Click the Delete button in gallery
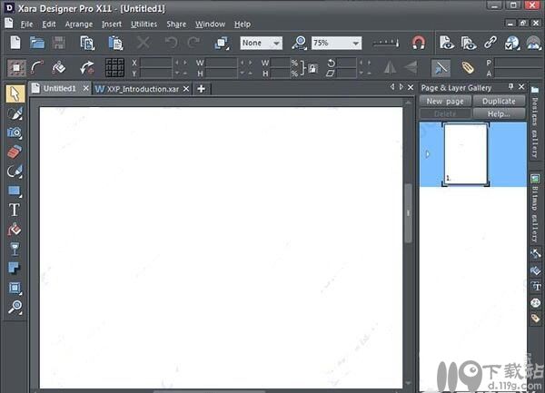Viewport: 545px width, 393px height. pos(445,113)
